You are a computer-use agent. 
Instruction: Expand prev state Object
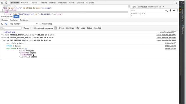click(17, 43)
